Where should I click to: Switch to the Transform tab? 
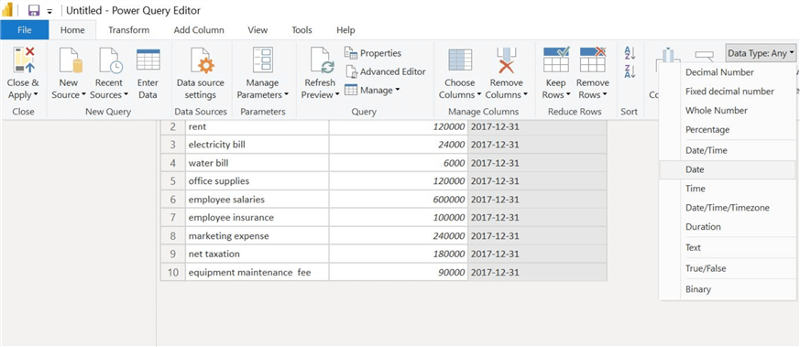pos(128,30)
